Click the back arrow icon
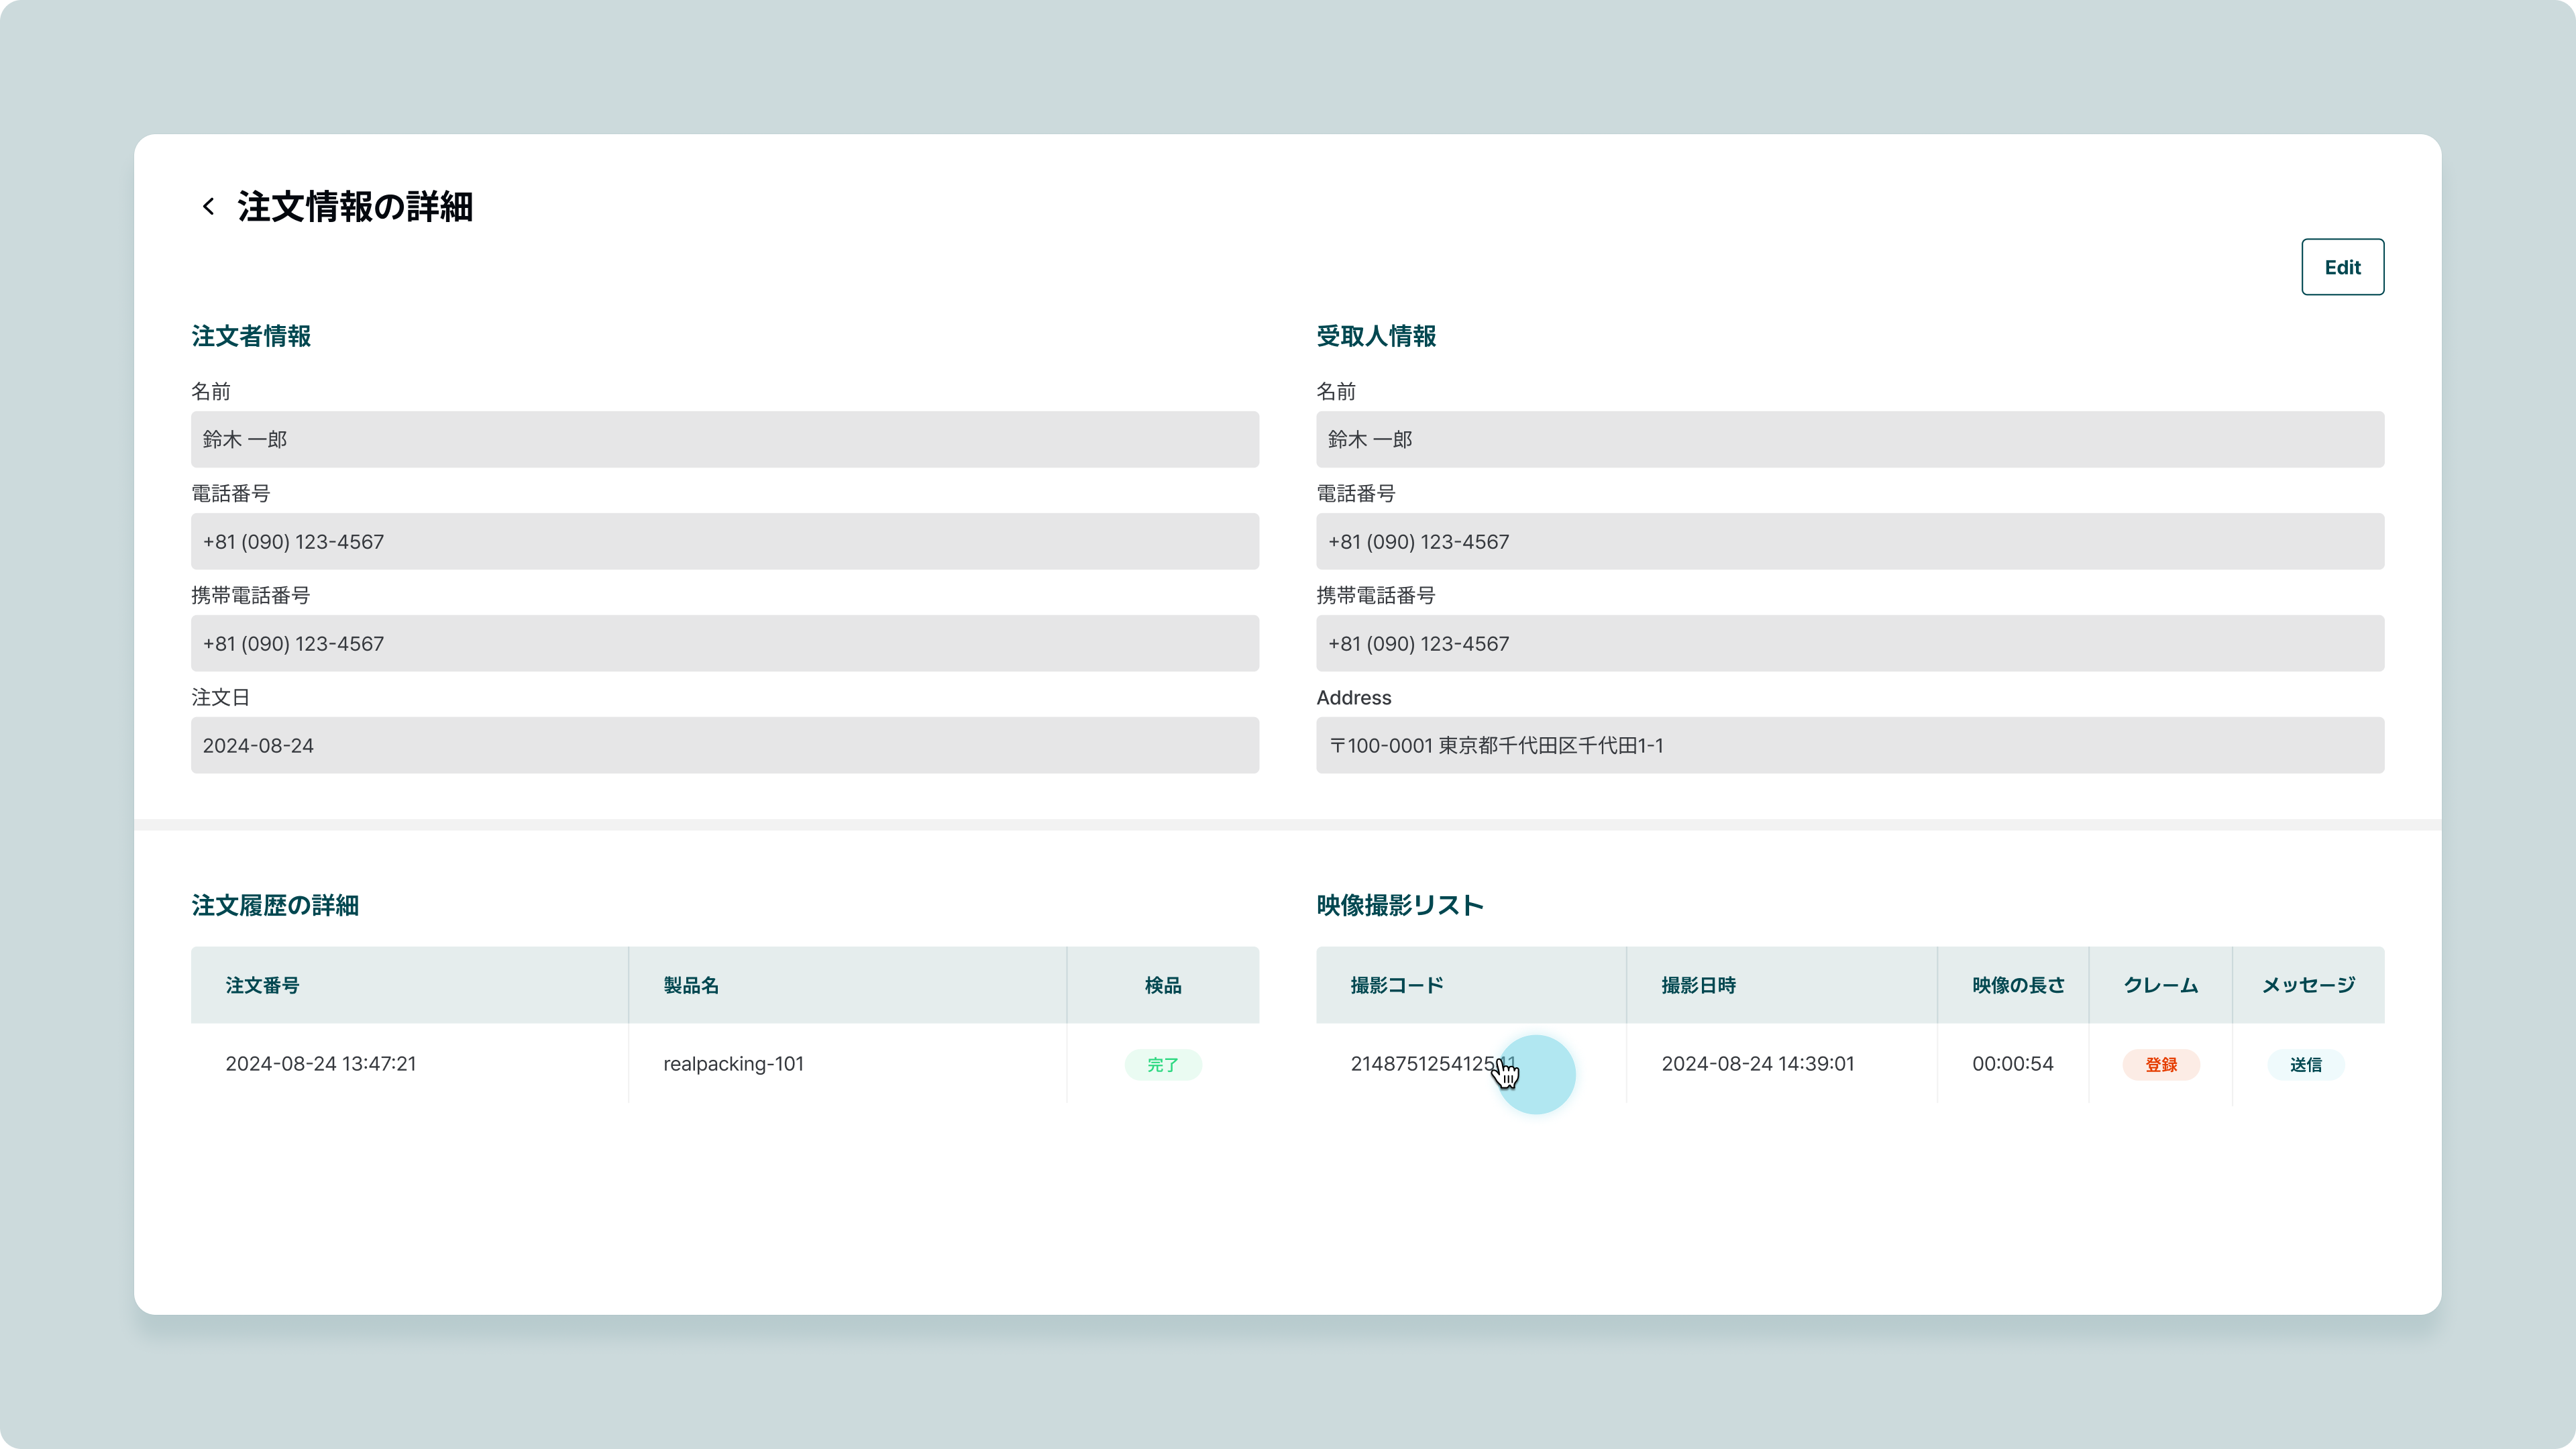Image resolution: width=2576 pixels, height=1449 pixels. click(x=208, y=207)
